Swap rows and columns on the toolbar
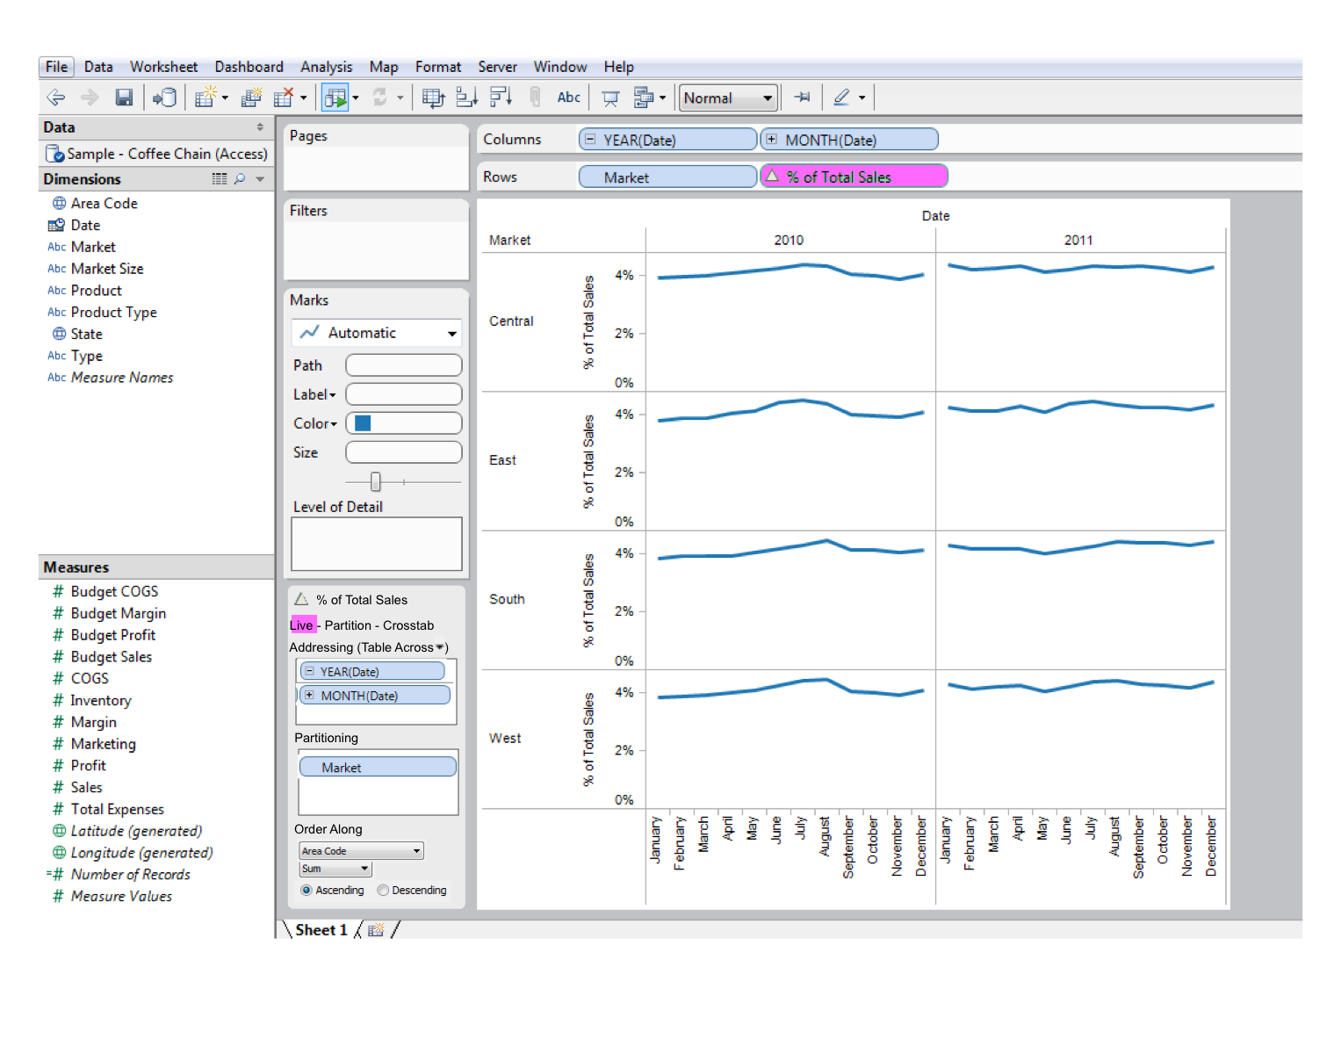Viewport: 1341px width, 1054px height. coord(433,97)
